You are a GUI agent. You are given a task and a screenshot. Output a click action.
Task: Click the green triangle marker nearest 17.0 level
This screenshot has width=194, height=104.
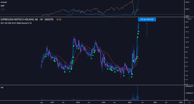(x=139, y=31)
